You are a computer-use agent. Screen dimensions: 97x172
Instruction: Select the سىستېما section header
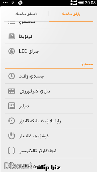[x=87, y=64]
